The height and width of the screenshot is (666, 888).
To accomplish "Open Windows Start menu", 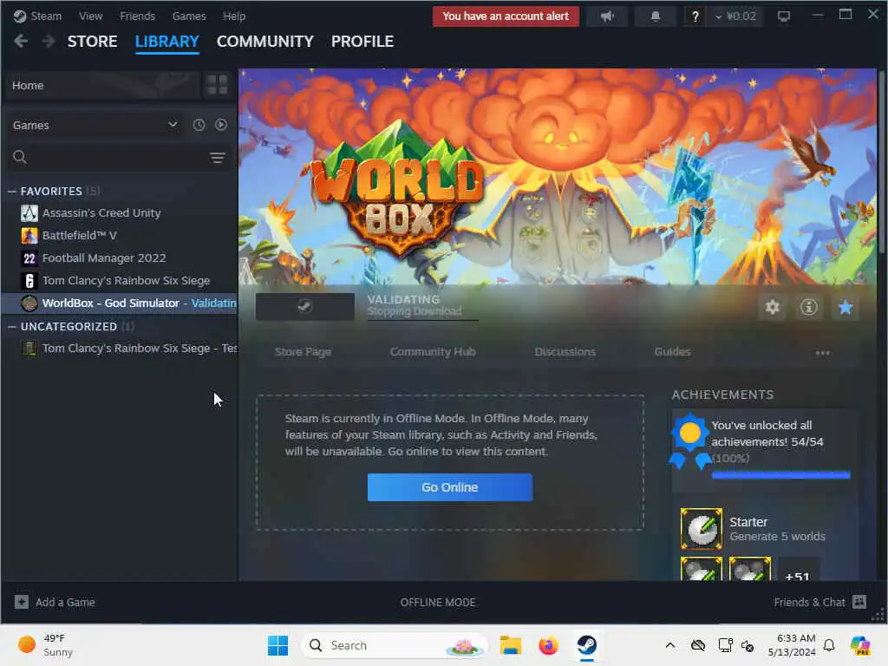I will point(277,645).
